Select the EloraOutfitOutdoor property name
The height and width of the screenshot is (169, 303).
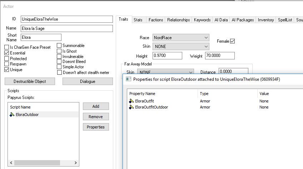151,107
